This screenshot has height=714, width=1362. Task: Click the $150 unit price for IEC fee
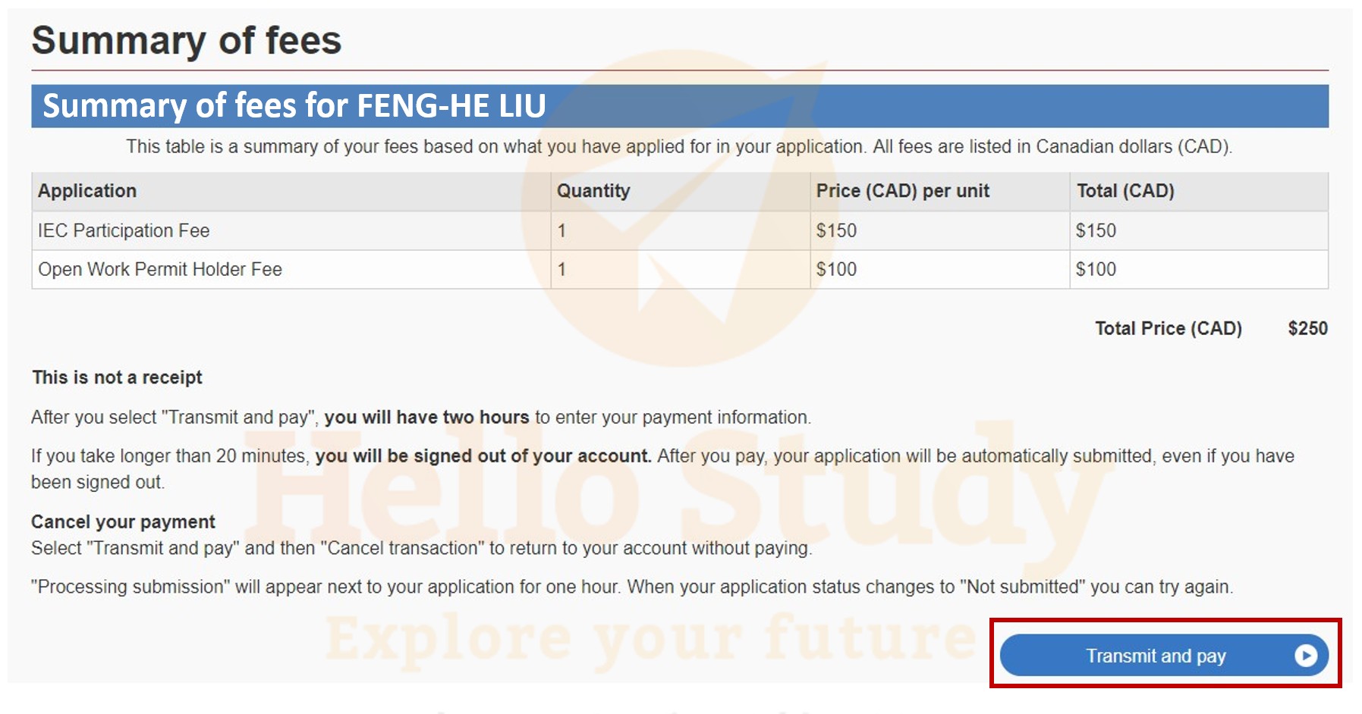coord(836,230)
